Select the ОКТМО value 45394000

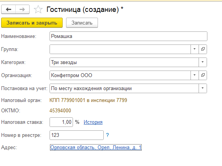click(60, 110)
